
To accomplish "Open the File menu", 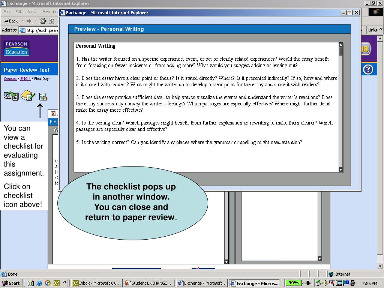I will [x=6, y=12].
